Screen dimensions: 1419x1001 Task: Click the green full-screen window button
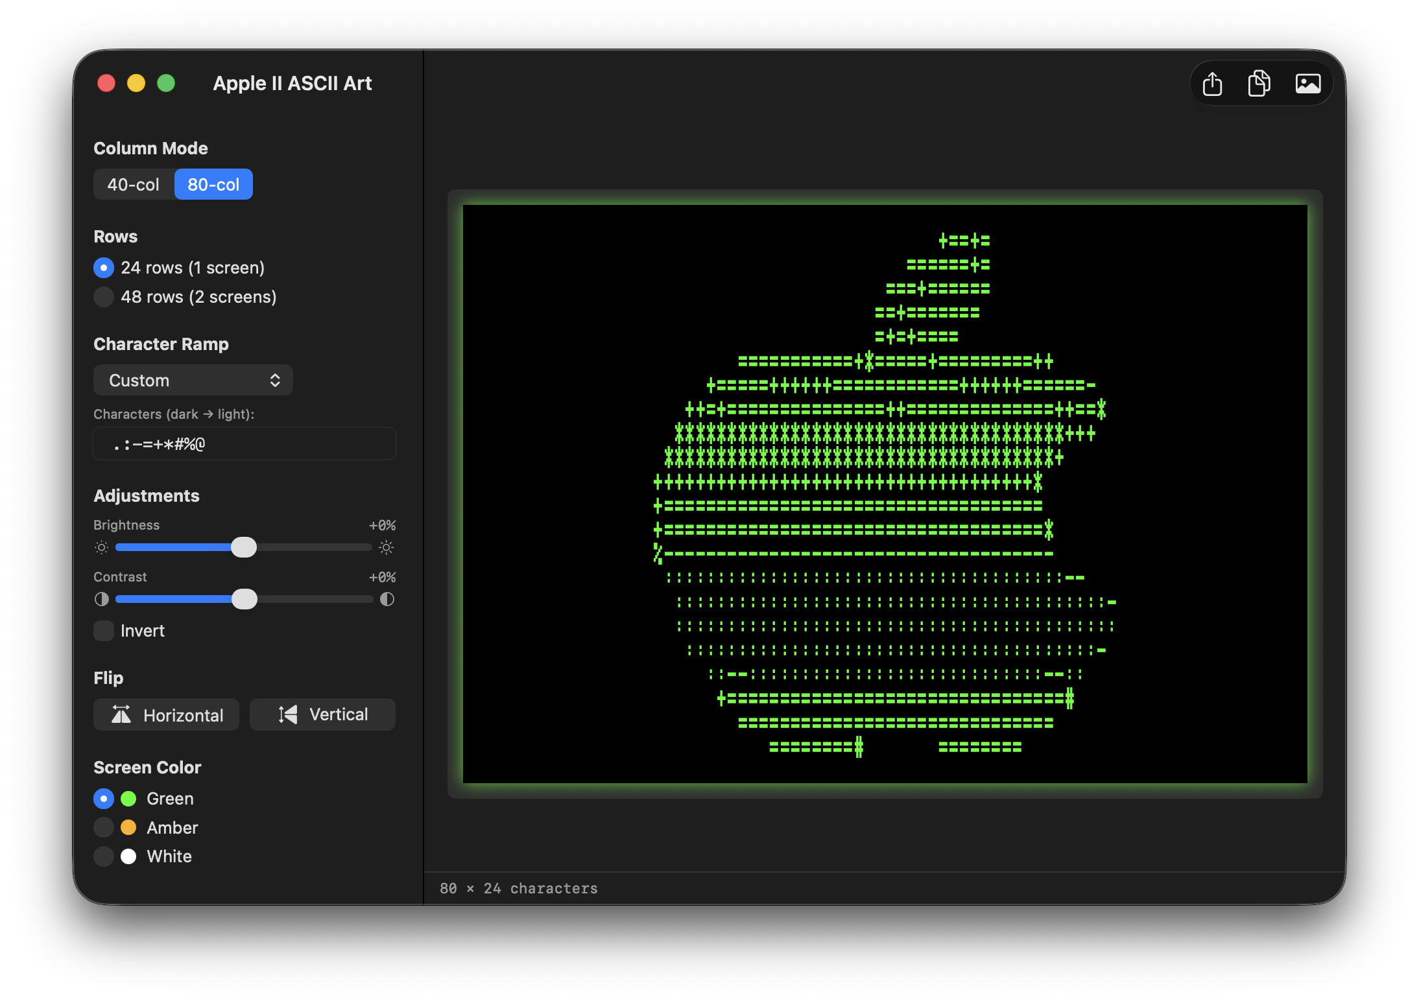point(166,83)
